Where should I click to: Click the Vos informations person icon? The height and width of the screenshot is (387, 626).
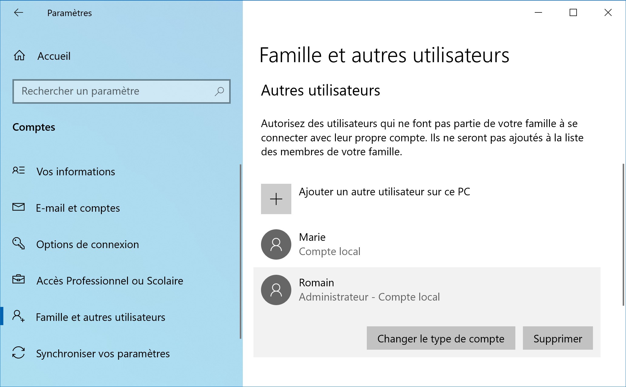pyautogui.click(x=18, y=170)
